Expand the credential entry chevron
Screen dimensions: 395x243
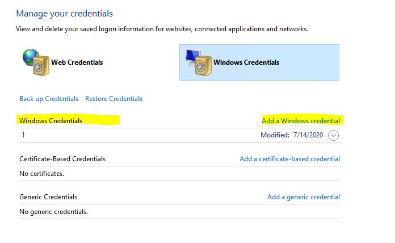click(333, 135)
